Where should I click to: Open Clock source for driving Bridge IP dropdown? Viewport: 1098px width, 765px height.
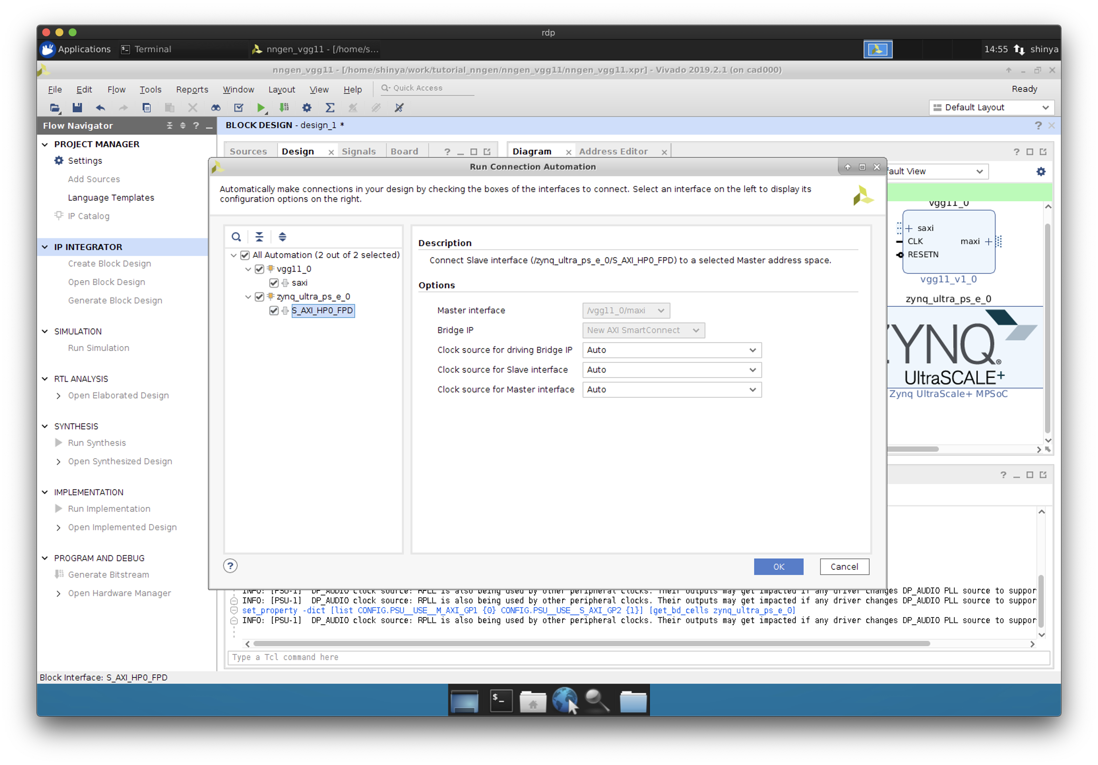click(x=671, y=350)
